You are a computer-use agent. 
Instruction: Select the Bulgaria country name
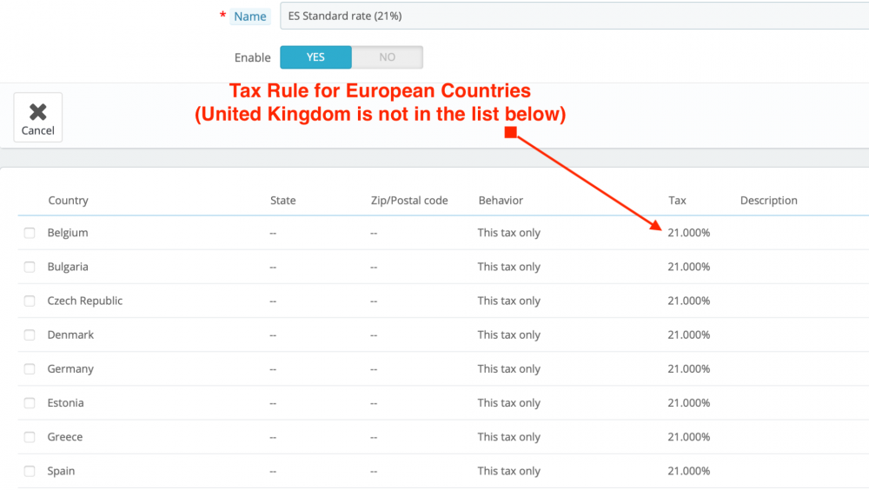(68, 267)
